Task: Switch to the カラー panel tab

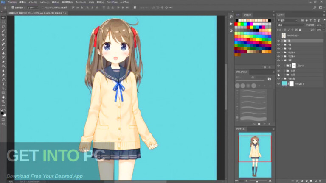Action: [238, 15]
